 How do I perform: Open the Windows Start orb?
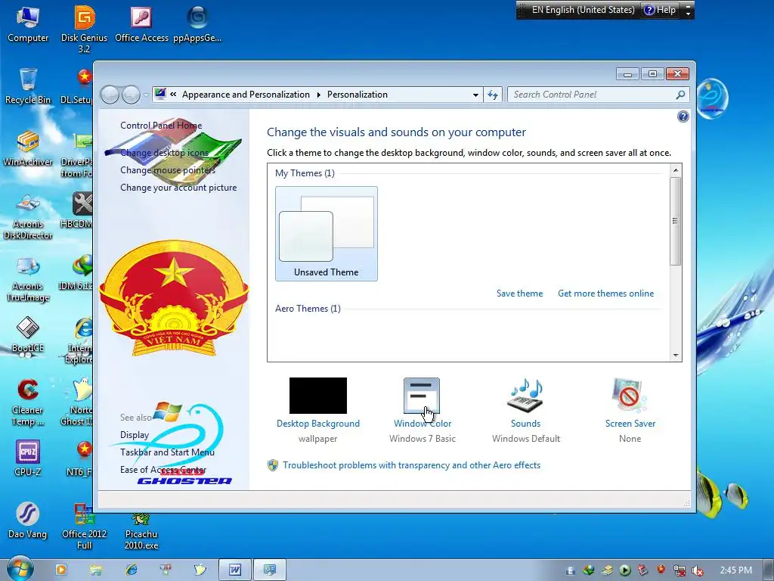click(x=20, y=569)
